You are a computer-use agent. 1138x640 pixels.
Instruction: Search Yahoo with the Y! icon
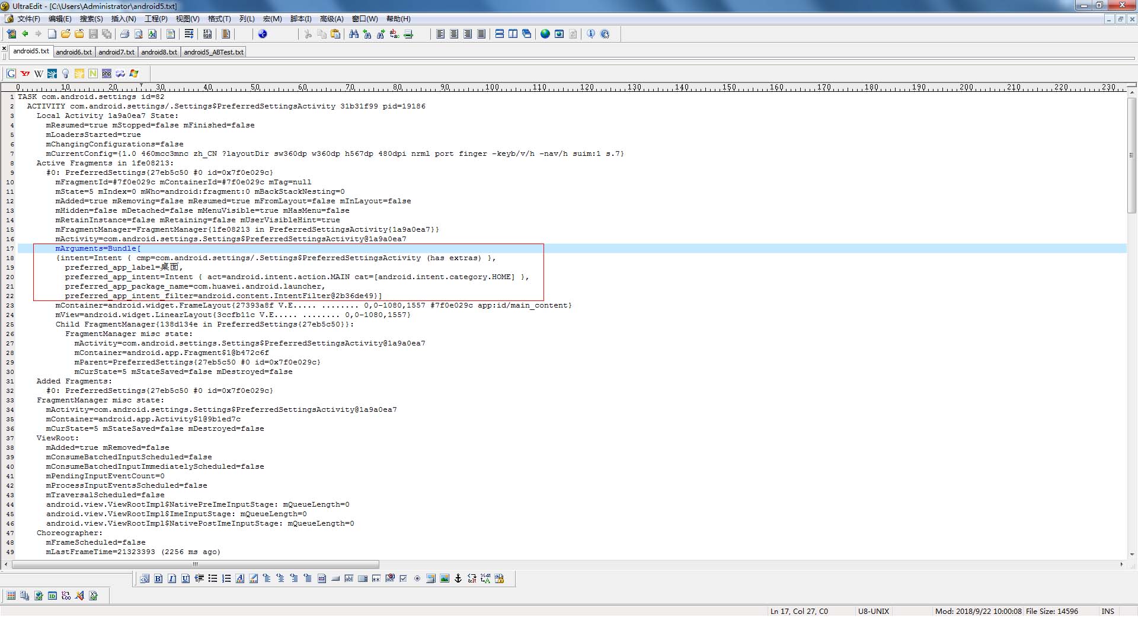point(25,73)
